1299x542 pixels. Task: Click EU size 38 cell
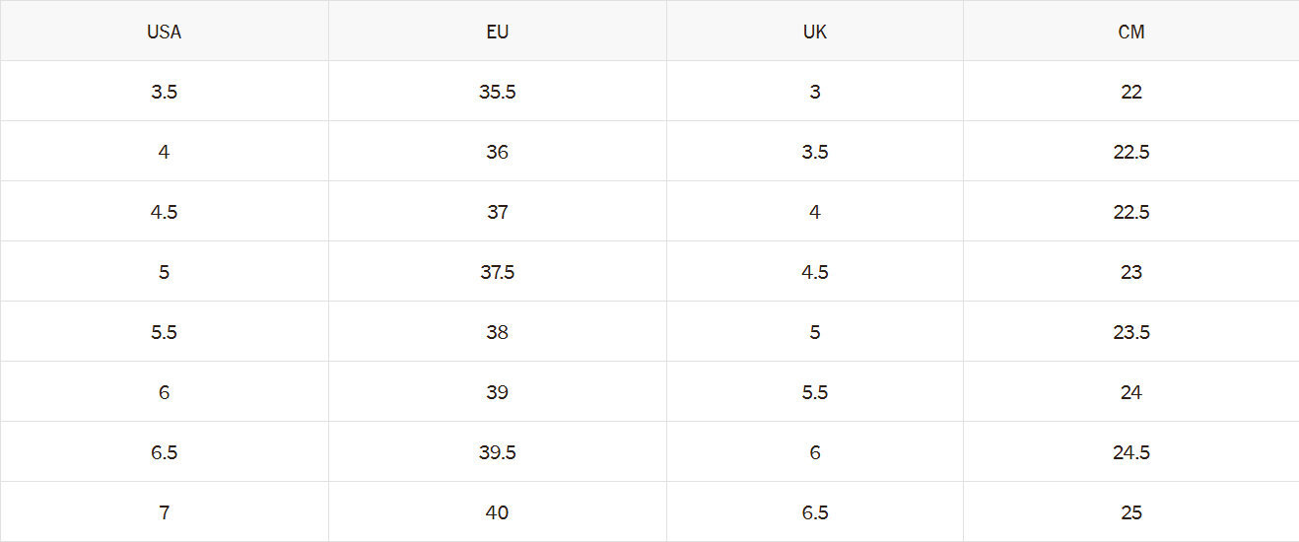[498, 332]
